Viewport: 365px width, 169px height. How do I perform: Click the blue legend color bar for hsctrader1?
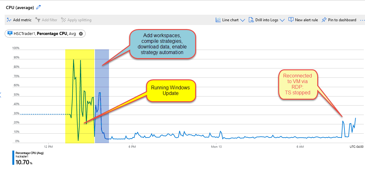(13, 158)
